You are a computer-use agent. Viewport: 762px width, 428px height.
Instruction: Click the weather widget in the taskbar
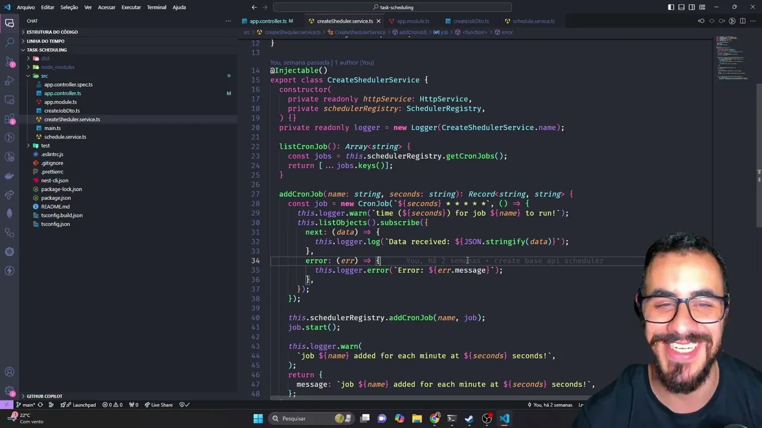tap(27, 418)
